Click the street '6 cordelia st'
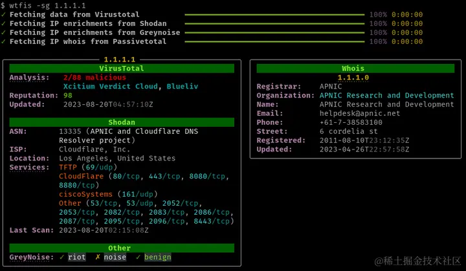This screenshot has width=466, height=271. (x=349, y=131)
